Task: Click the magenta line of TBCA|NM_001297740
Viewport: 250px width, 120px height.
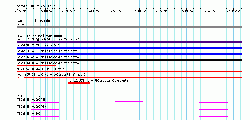Action: pyautogui.click(x=129, y=109)
